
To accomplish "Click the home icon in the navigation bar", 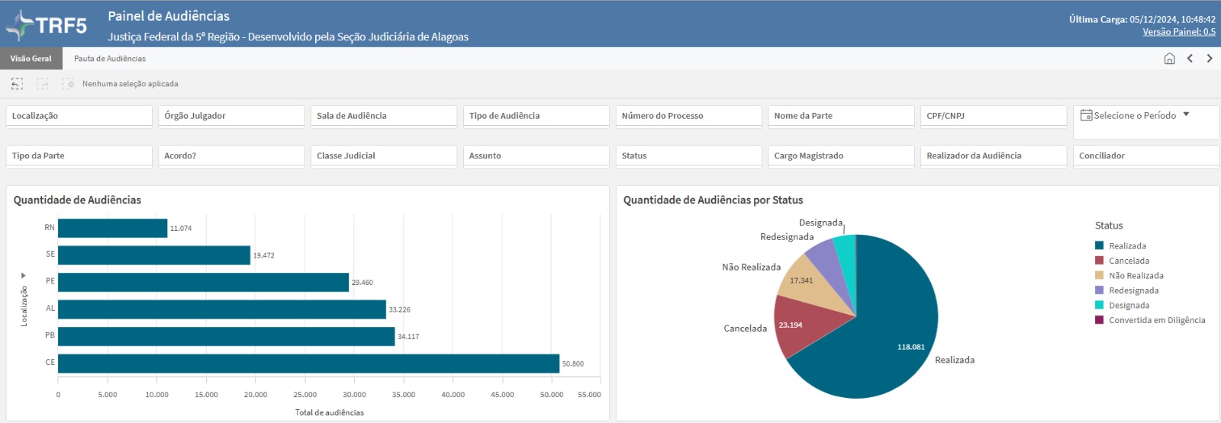I will pyautogui.click(x=1169, y=59).
